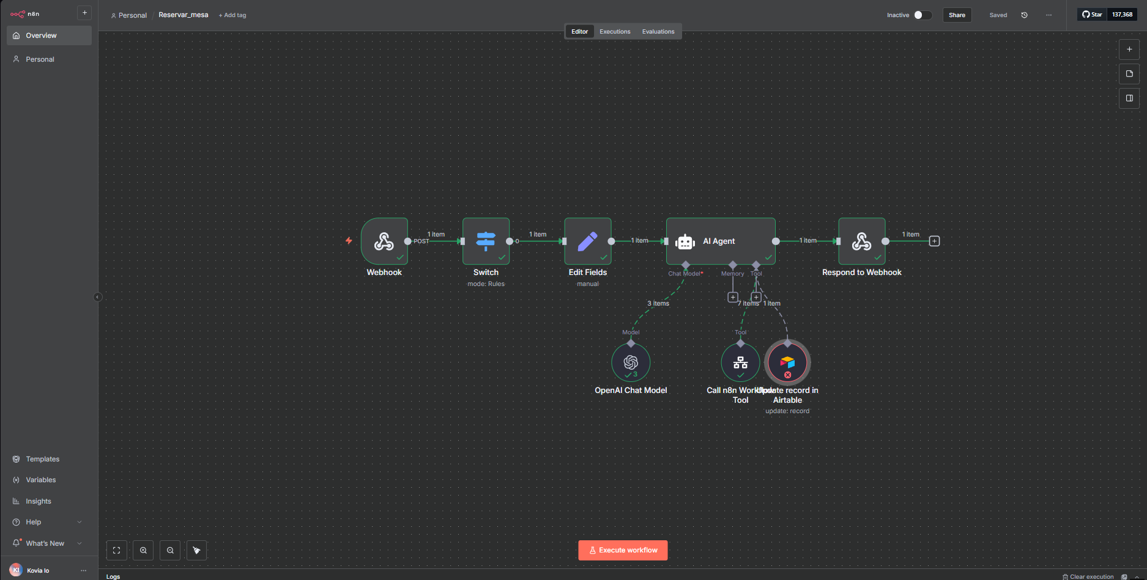Click the Respond to Webhook node
1147x580 pixels.
click(861, 241)
